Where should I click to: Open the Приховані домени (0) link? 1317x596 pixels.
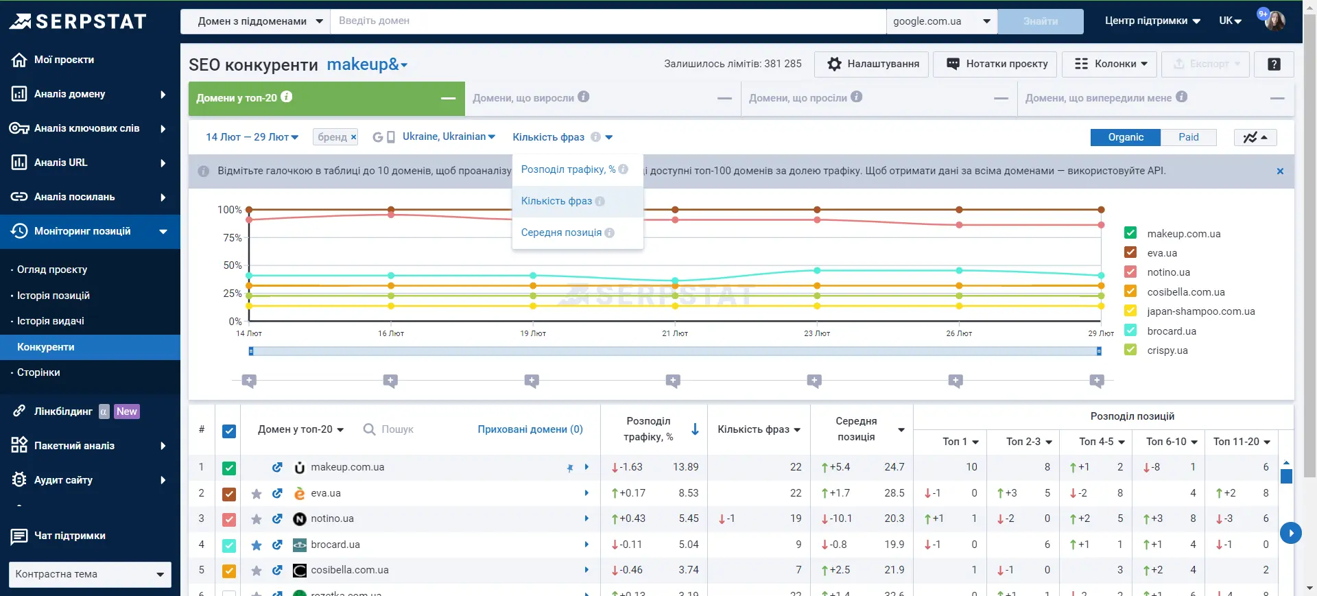530,429
